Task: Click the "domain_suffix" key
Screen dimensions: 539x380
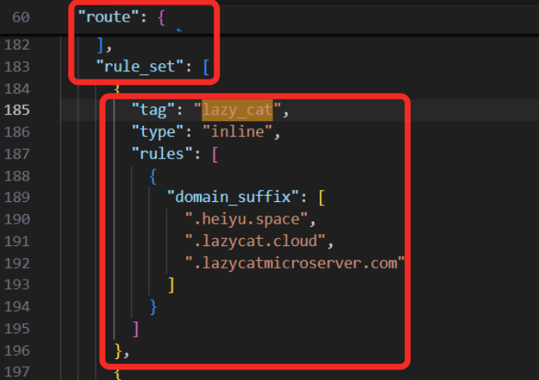Action: coord(233,197)
